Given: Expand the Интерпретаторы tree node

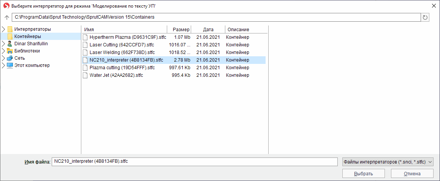Looking at the screenshot, I should click(3, 29).
